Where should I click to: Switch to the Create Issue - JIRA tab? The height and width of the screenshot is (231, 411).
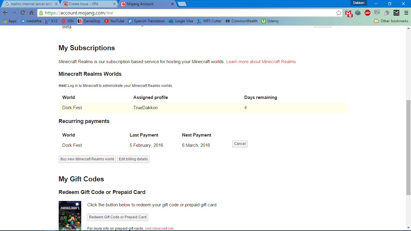86,4
